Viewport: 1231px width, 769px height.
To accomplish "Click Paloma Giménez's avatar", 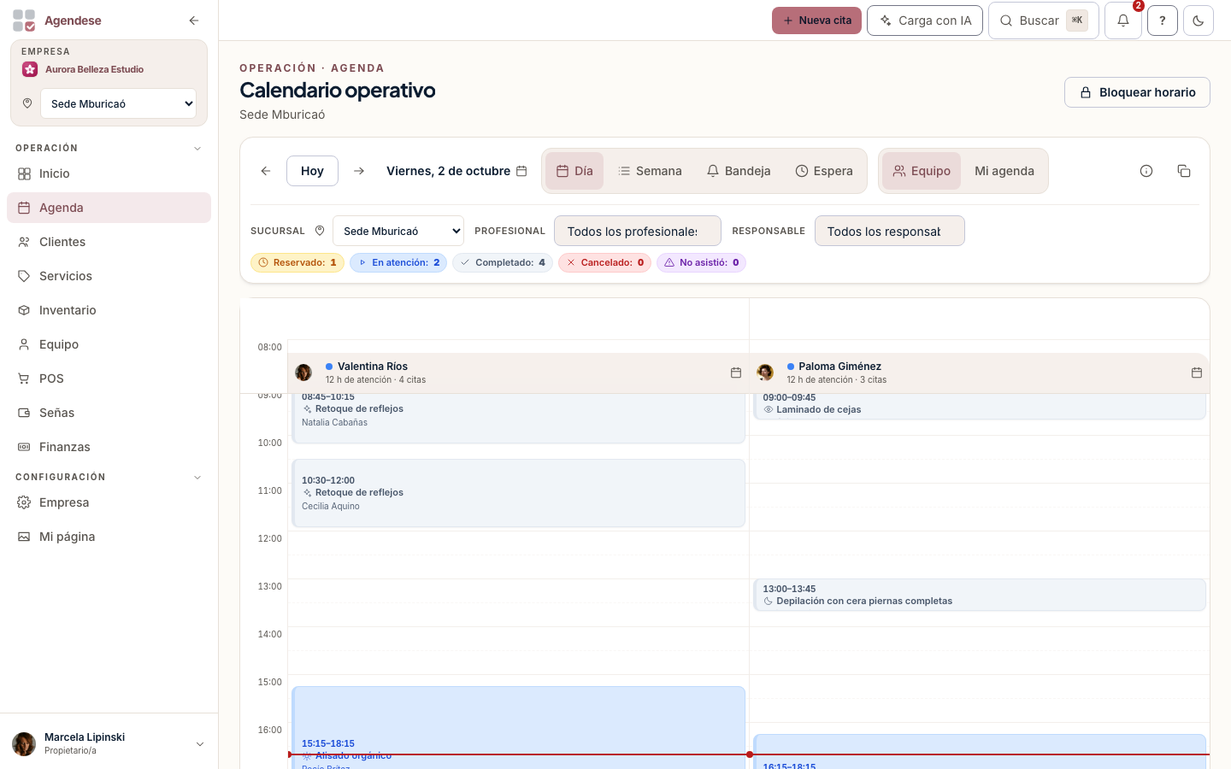I will (x=765, y=373).
